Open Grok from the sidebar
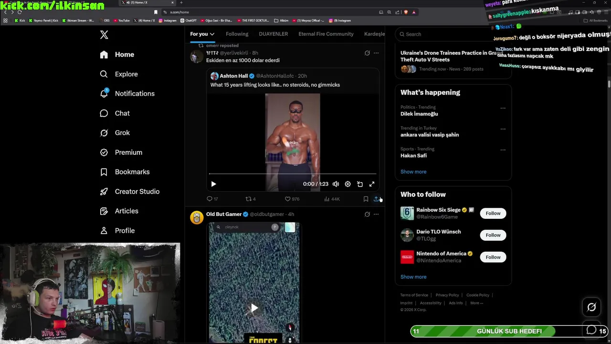611x344 pixels. click(115, 133)
